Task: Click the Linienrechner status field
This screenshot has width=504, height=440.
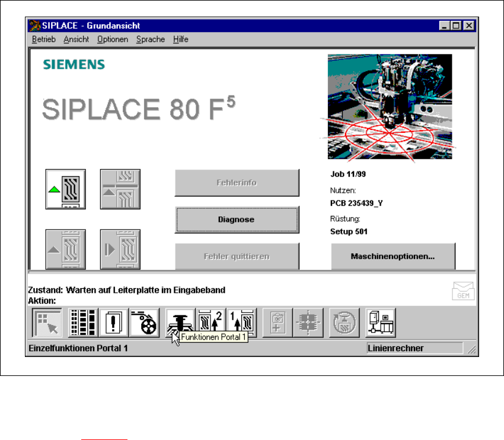Action: pyautogui.click(x=414, y=348)
